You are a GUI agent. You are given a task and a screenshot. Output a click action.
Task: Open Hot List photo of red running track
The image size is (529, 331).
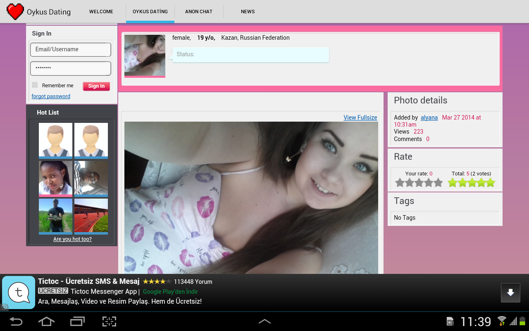tap(91, 216)
